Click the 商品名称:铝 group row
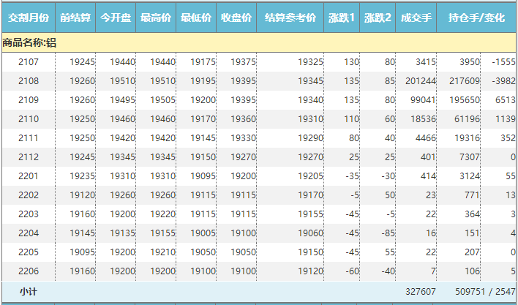Screen dimensions: 518x305 point(29,43)
